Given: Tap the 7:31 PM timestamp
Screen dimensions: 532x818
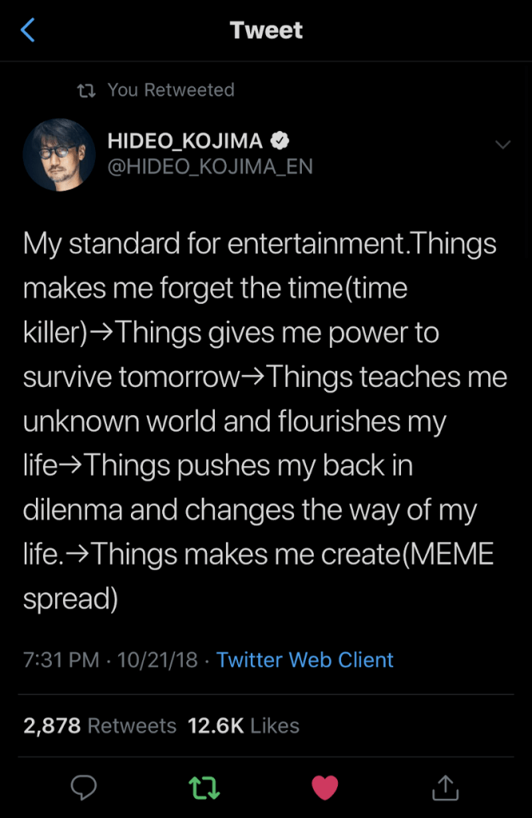Looking at the screenshot, I should pyautogui.click(x=61, y=660).
